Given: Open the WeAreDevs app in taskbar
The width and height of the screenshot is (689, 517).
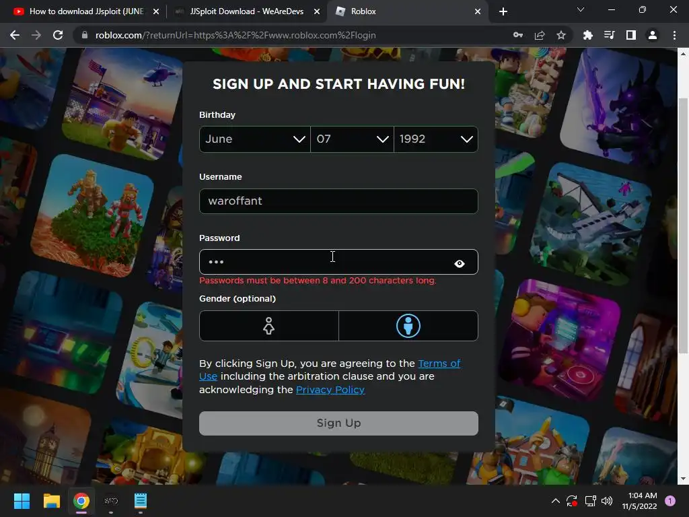Looking at the screenshot, I should click(x=111, y=501).
